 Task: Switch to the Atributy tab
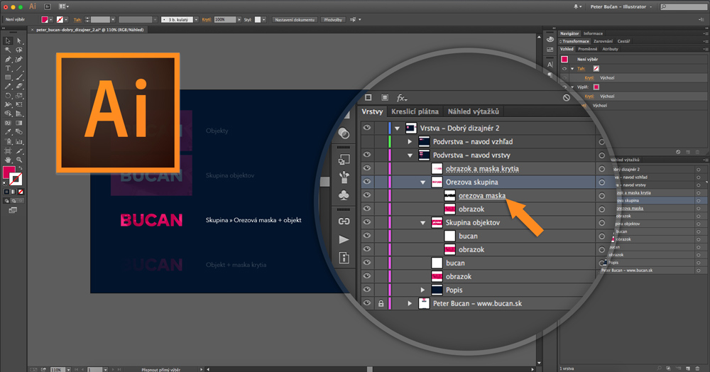click(x=610, y=49)
